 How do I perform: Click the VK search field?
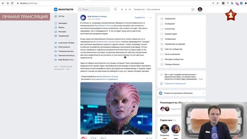94,9
